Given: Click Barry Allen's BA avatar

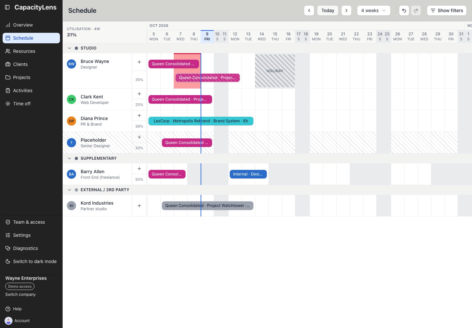Looking at the screenshot, I should click(71, 174).
